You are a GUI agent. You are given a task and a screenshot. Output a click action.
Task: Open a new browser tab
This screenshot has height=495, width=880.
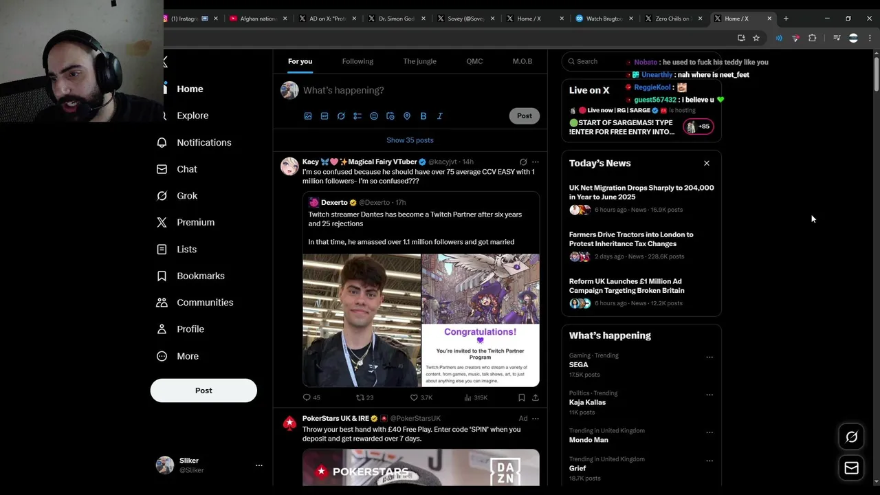tap(786, 19)
